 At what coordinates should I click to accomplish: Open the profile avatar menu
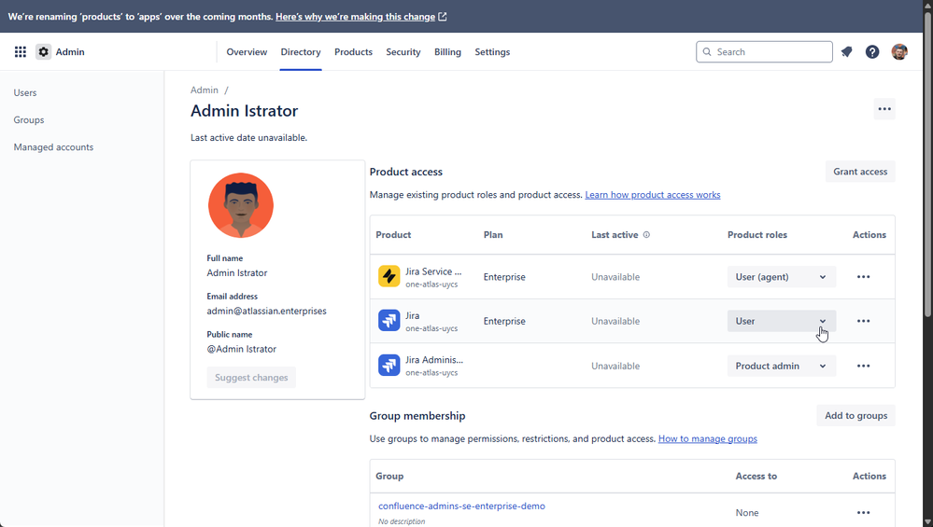point(899,51)
